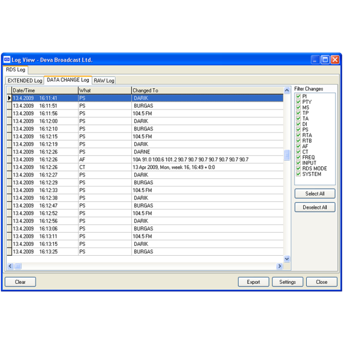This screenshot has width=344, height=344.
Task: Switch to the EXTENDED Log tab
Action: pyautogui.click(x=25, y=80)
